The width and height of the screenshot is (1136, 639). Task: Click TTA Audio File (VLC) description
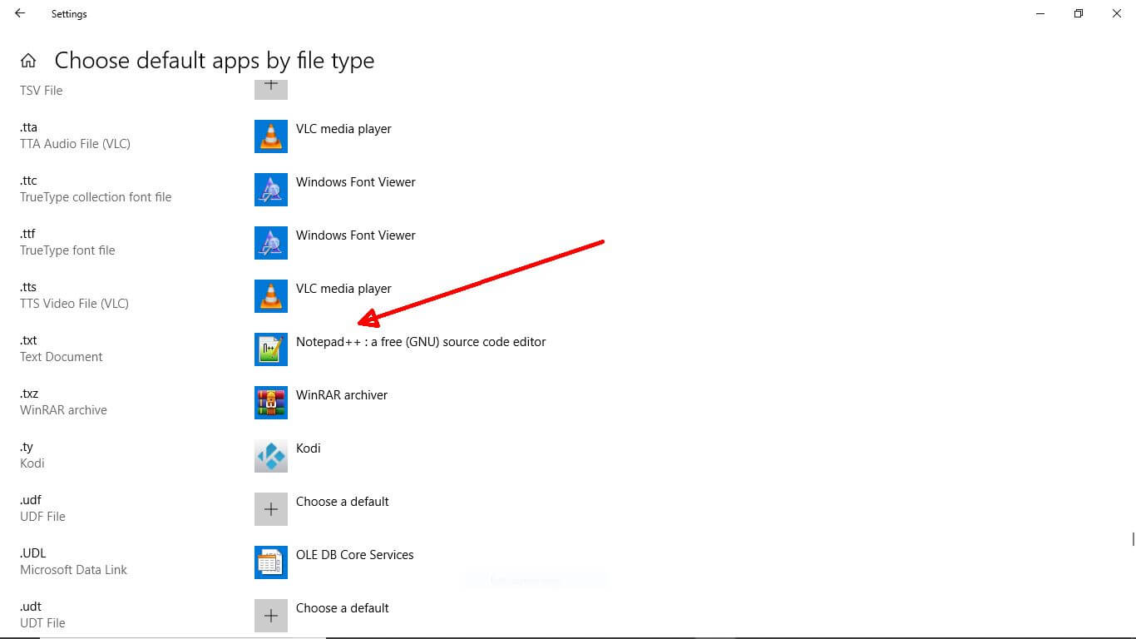click(x=75, y=144)
